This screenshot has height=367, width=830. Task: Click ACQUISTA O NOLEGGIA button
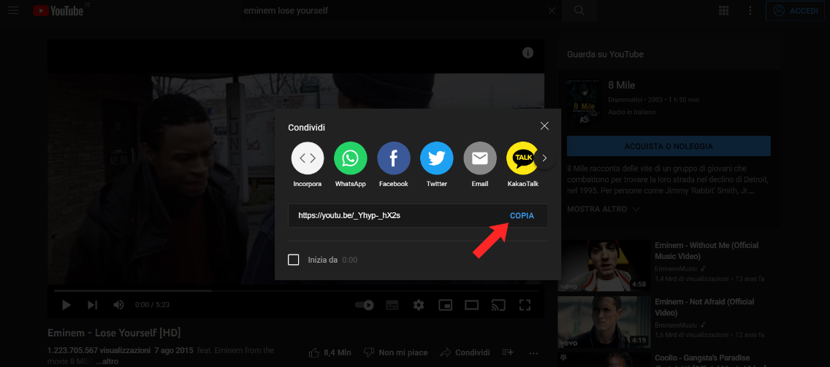click(669, 146)
